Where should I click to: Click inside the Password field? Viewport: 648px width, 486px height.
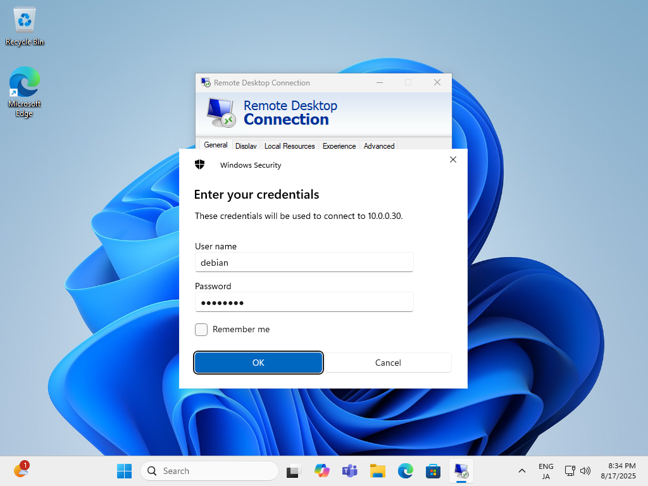tap(304, 302)
